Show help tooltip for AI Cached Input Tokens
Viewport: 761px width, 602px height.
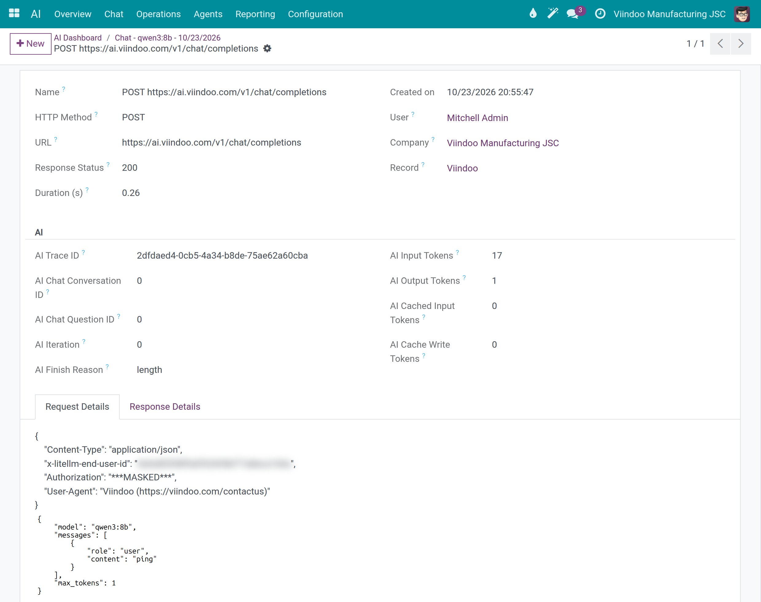click(424, 317)
